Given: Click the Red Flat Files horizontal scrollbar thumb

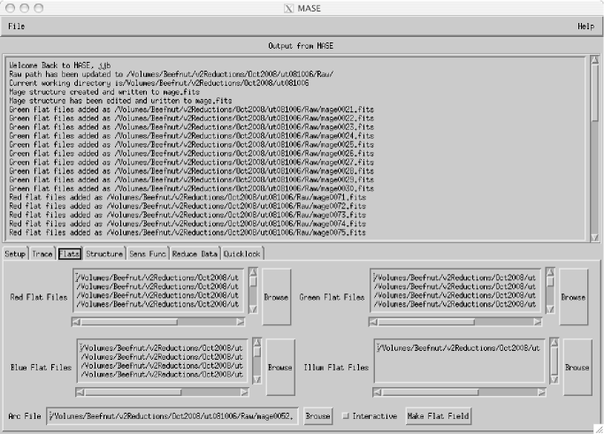Looking at the screenshot, I should coord(129,322).
